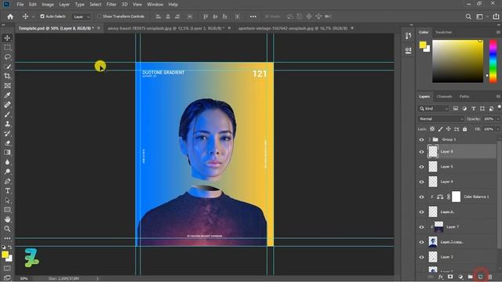Click the Opacity 100% input field
Screen dimensions: 502x282
[489, 119]
